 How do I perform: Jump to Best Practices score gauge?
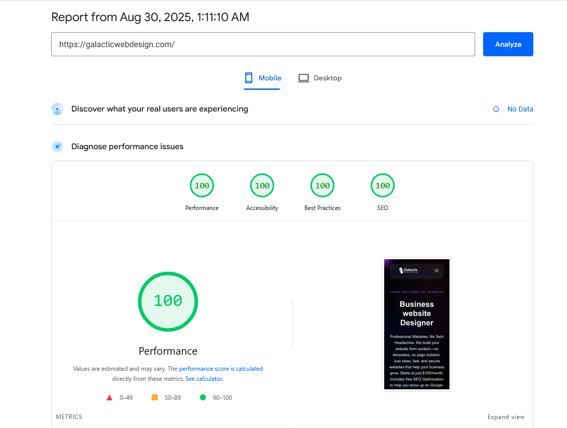point(322,186)
